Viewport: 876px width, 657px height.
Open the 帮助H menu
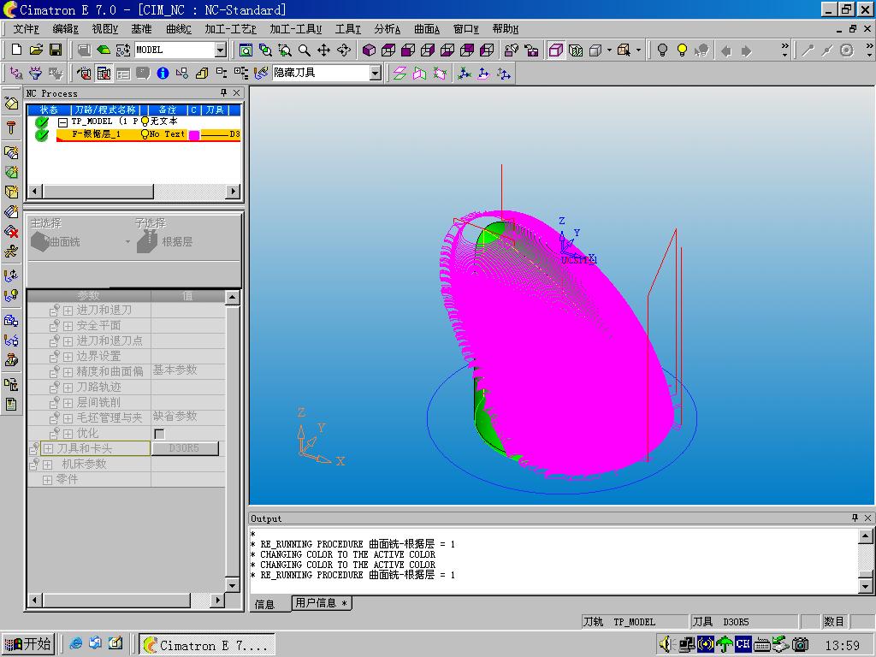(505, 29)
